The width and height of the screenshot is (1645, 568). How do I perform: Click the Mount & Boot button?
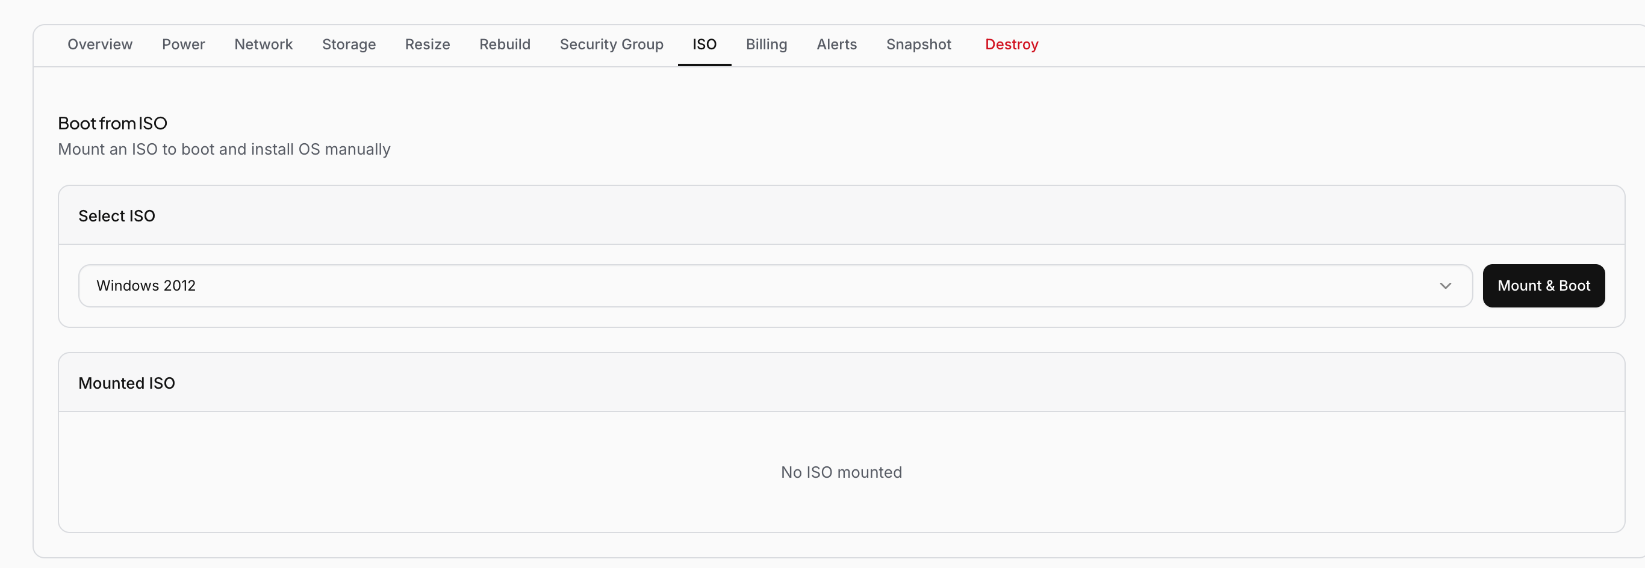[1543, 286]
